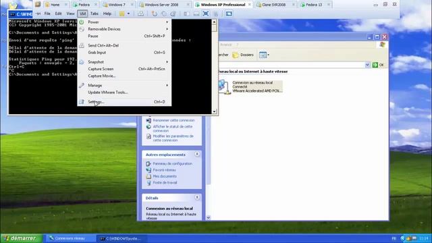The height and width of the screenshot is (243, 432).
Task: Open Favoris réseau link
Action: pyautogui.click(x=164, y=170)
